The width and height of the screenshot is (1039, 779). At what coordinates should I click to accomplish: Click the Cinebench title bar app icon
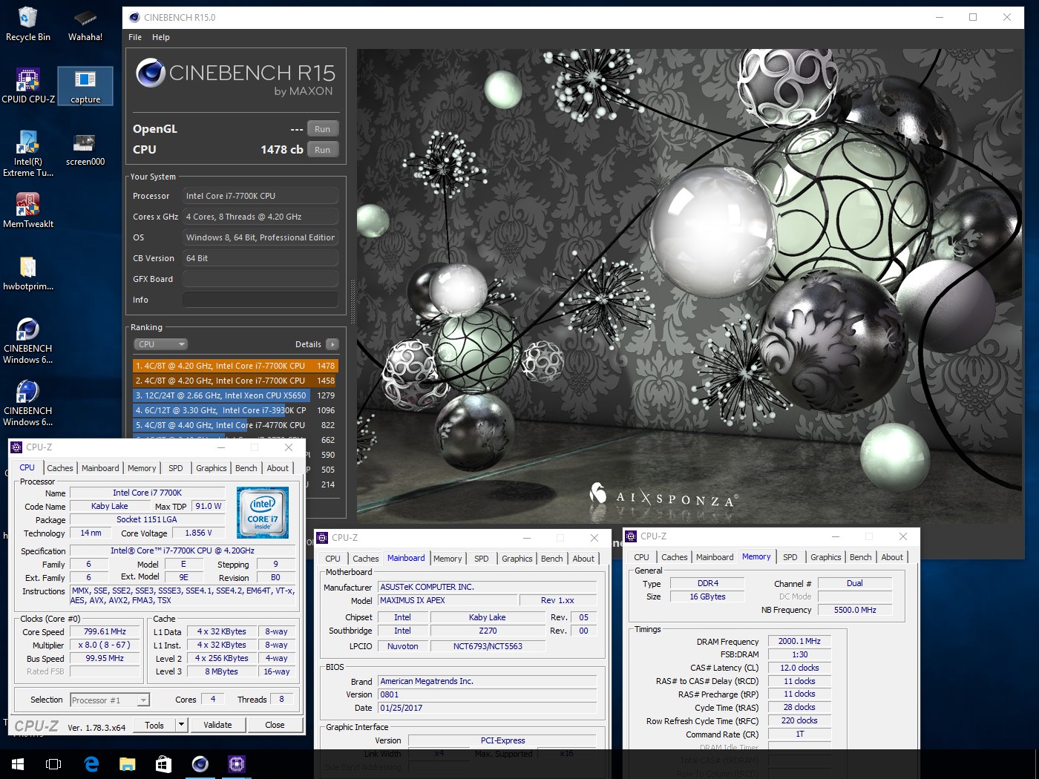coord(134,17)
